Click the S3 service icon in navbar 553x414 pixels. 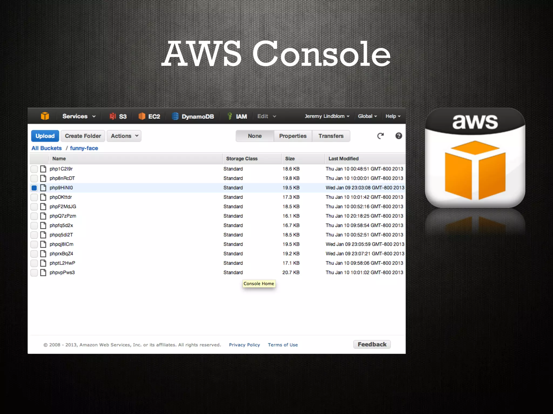coord(113,116)
